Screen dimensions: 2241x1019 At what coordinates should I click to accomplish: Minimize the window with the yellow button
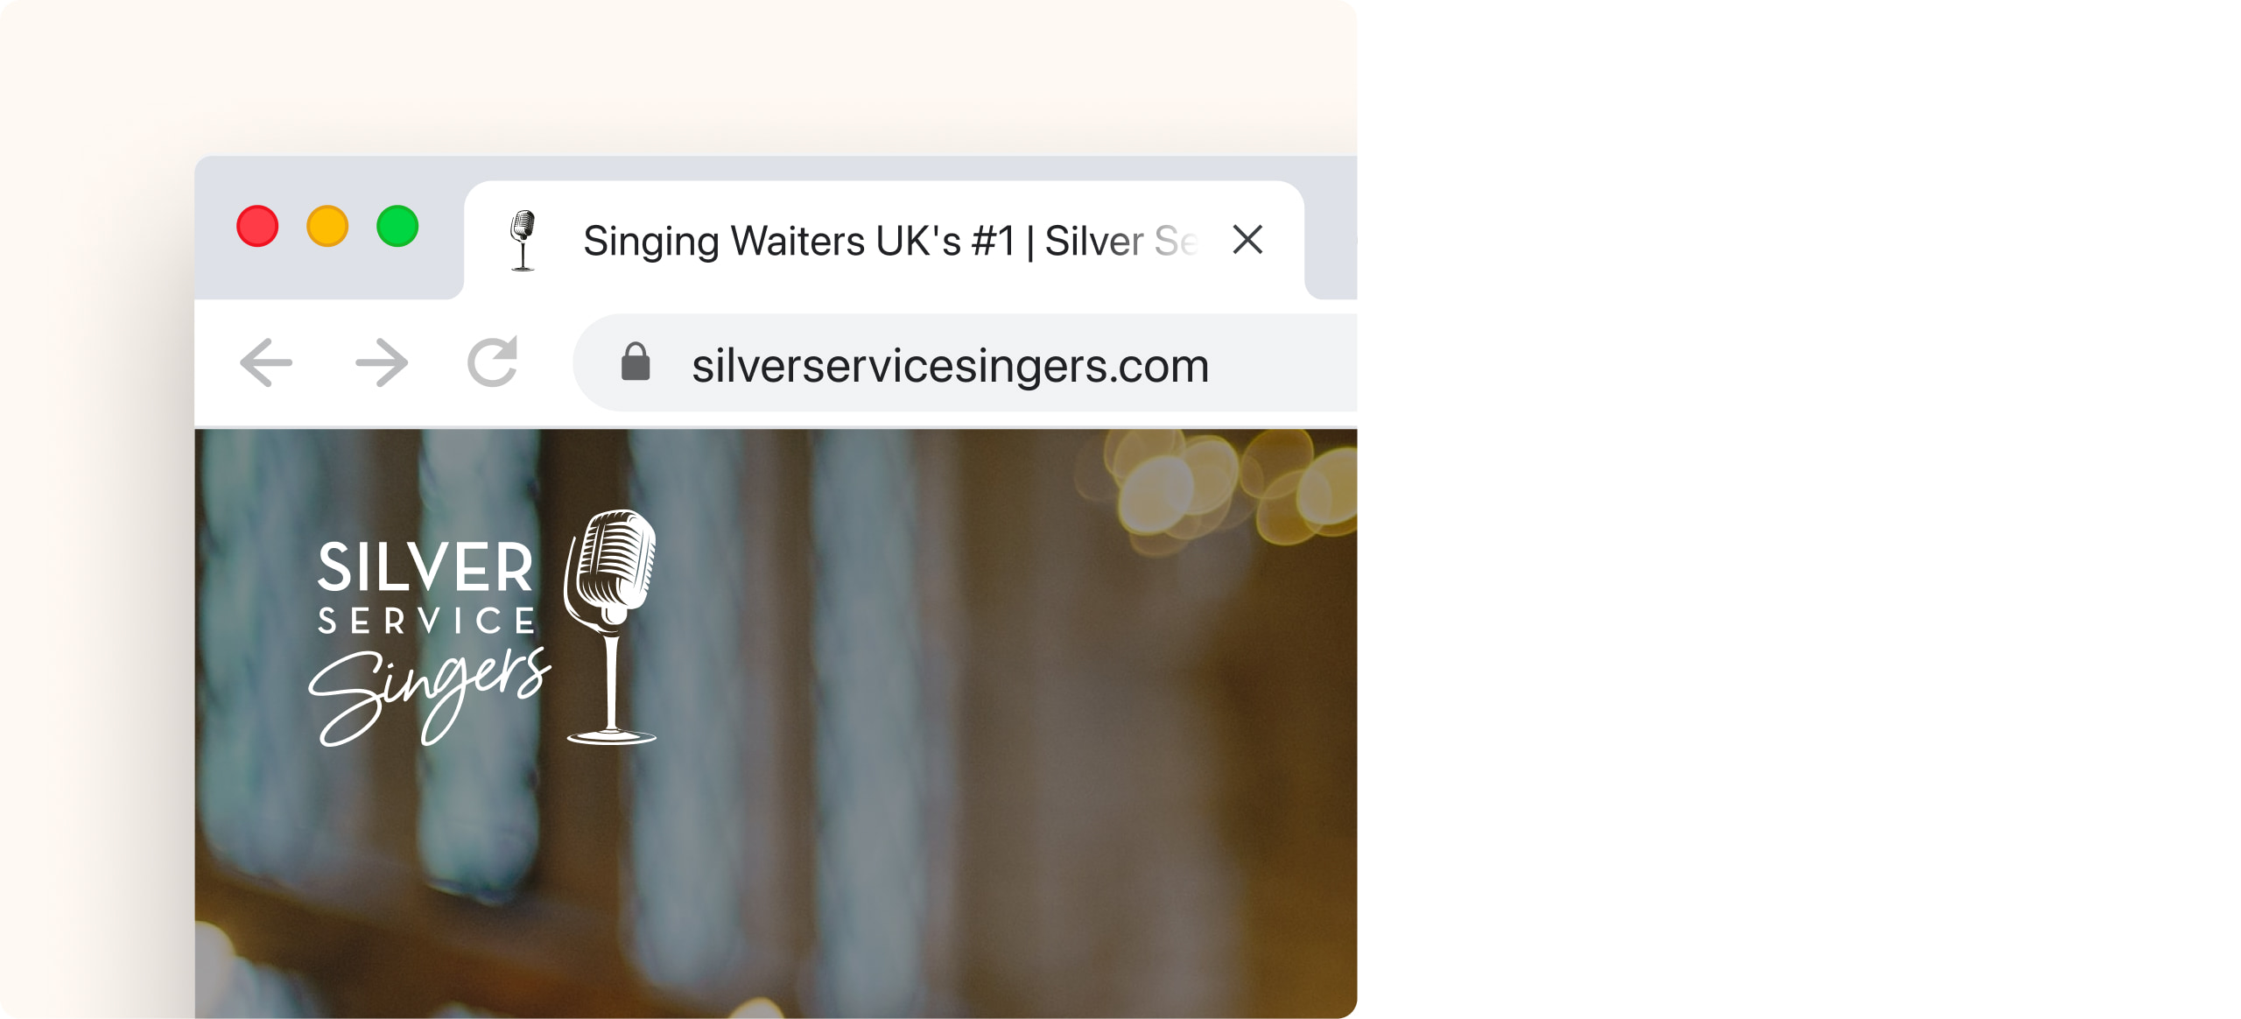[327, 226]
